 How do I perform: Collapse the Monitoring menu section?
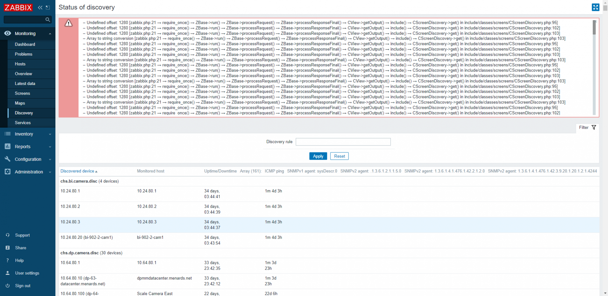point(28,33)
